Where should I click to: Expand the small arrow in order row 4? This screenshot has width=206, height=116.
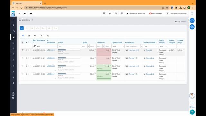click(55, 78)
